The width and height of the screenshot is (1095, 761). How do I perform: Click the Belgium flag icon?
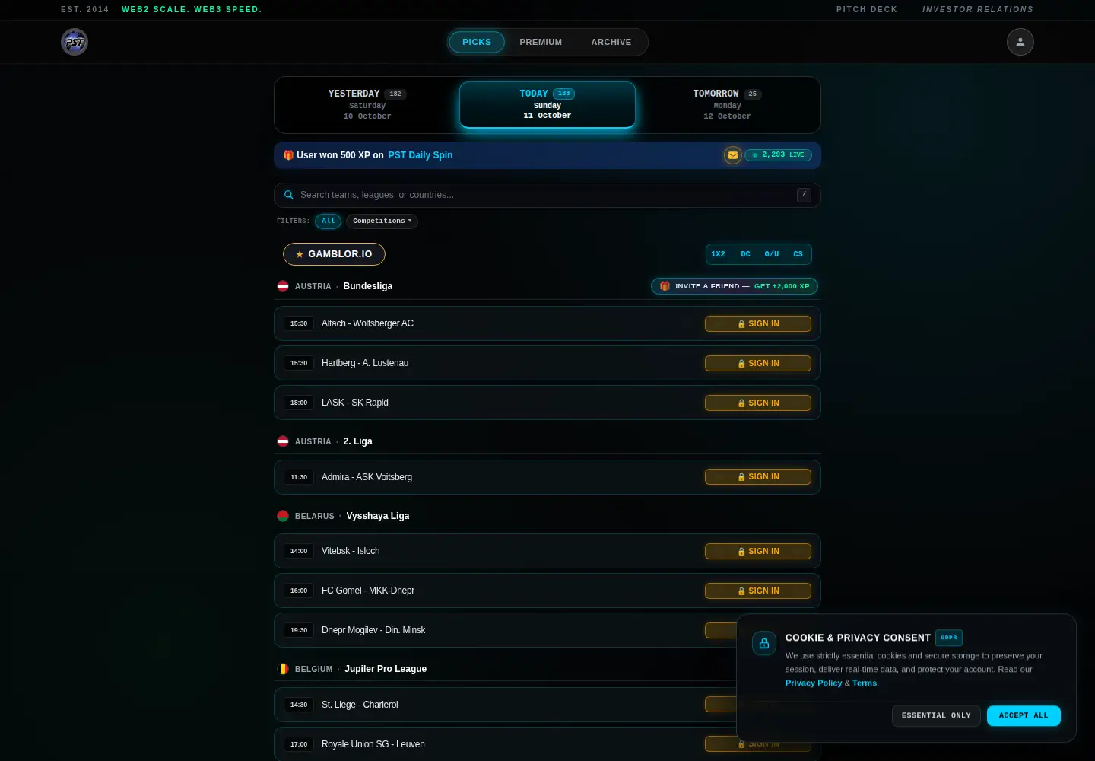283,669
